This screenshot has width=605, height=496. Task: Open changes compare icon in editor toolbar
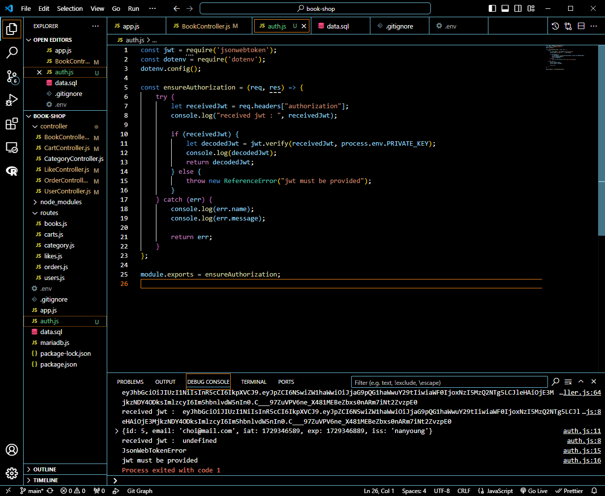pos(568,26)
